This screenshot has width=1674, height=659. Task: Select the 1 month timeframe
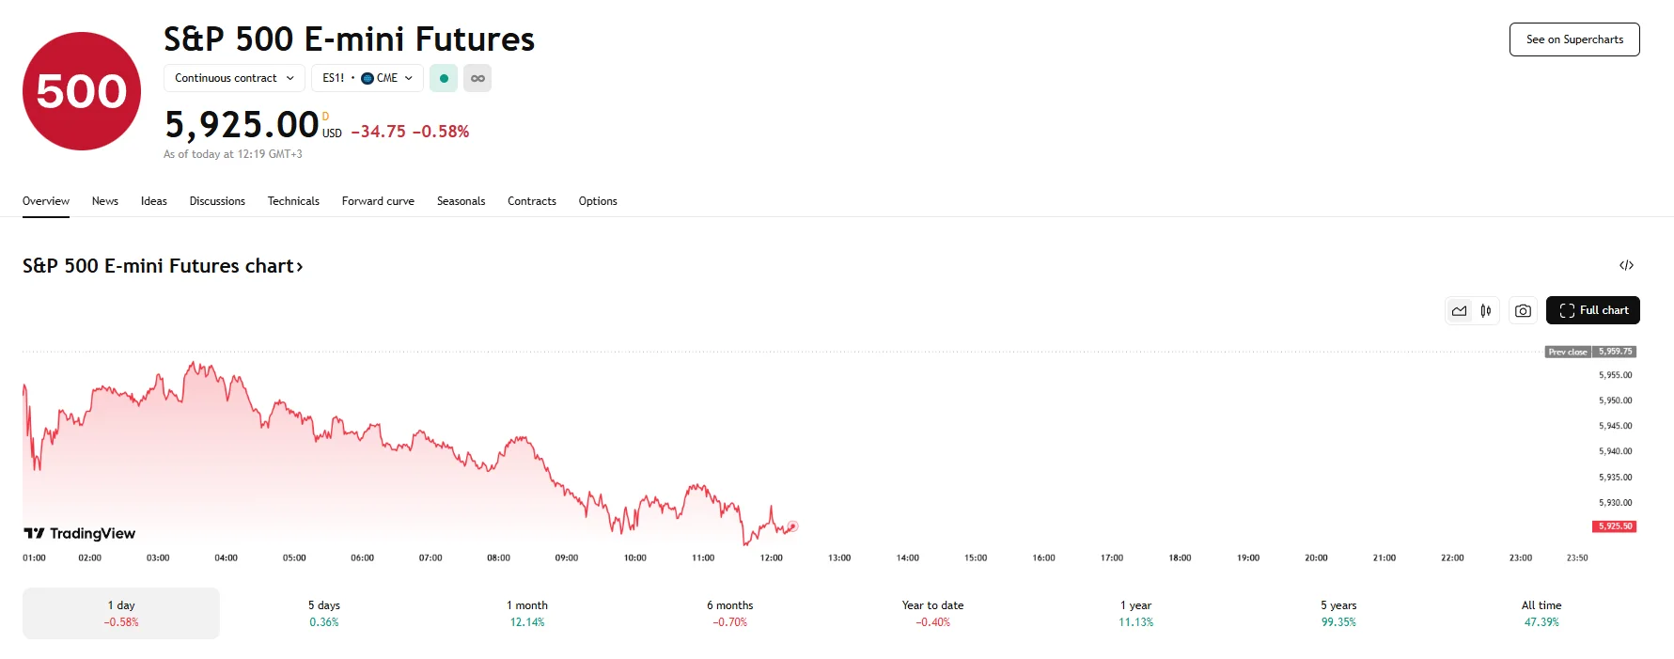(526, 613)
